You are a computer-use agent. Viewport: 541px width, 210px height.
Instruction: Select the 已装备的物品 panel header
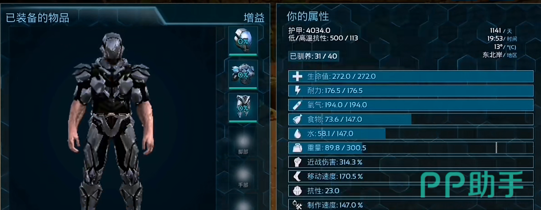tap(38, 17)
